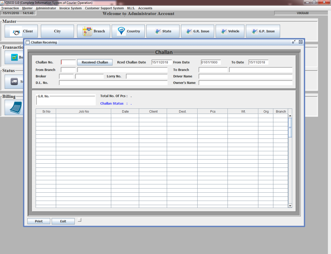Open the Invoice System menu
Screen dimensions: 331x254
[70, 8]
